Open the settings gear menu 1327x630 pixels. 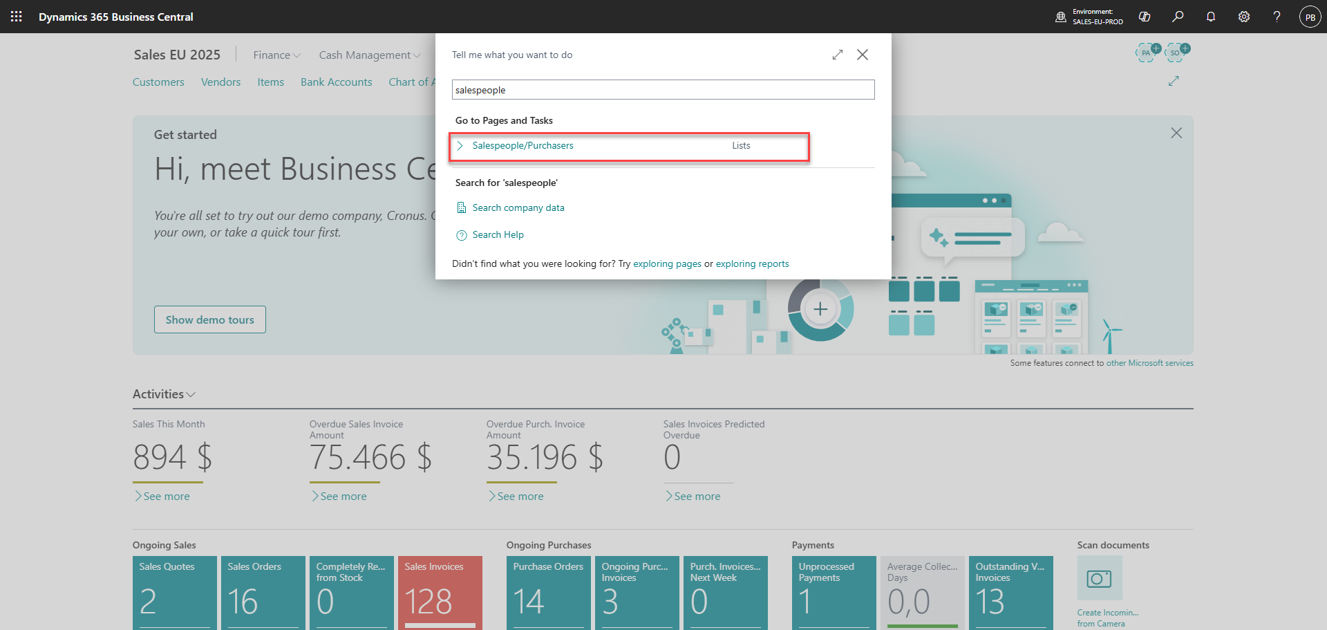click(x=1244, y=17)
